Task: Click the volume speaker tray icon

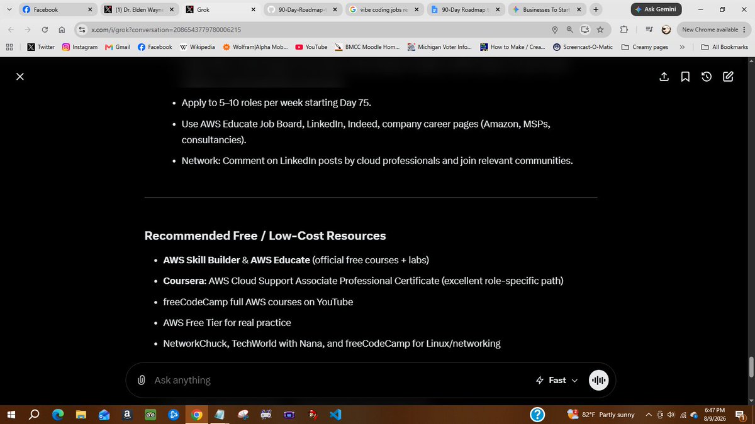Action: coord(671,415)
